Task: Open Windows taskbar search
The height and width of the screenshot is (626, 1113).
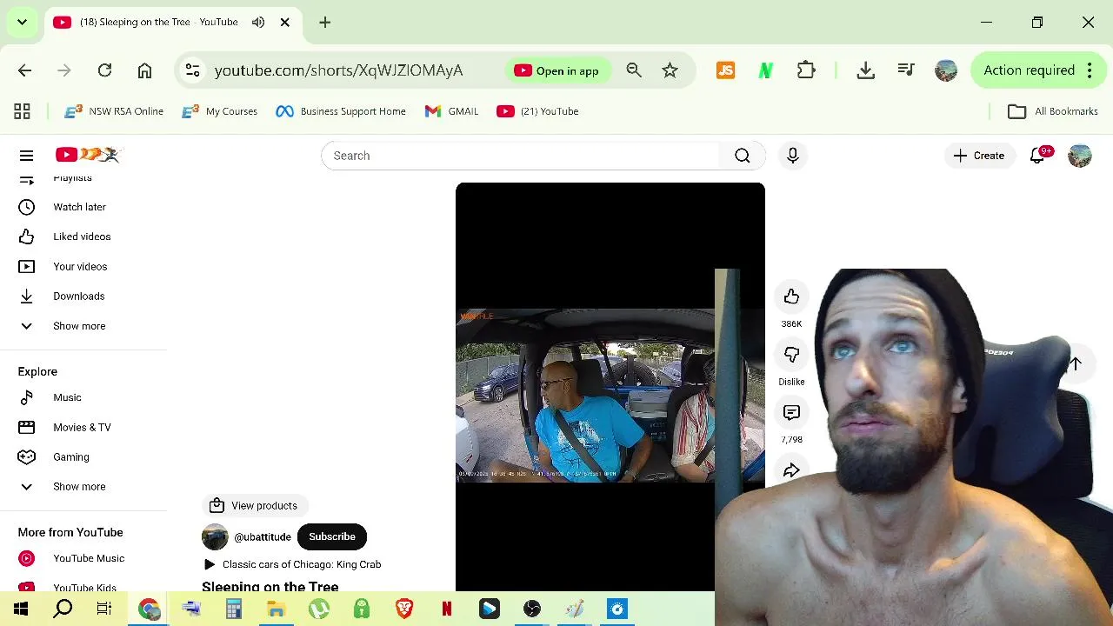Action: (63, 609)
